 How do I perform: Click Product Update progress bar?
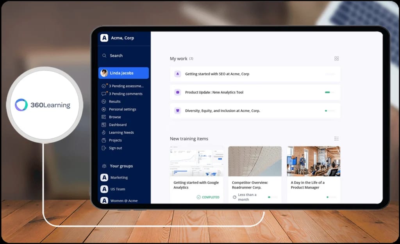click(x=330, y=92)
